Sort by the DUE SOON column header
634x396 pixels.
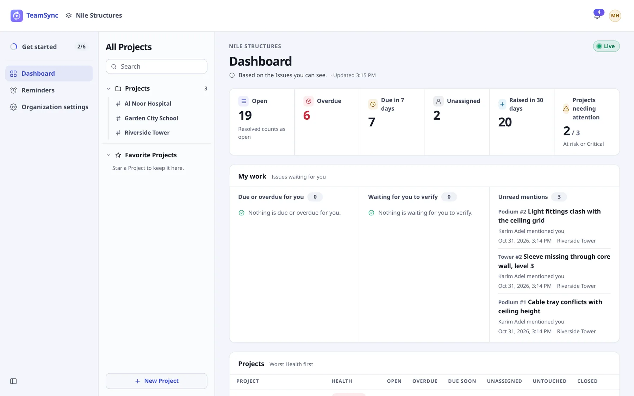[462, 381]
